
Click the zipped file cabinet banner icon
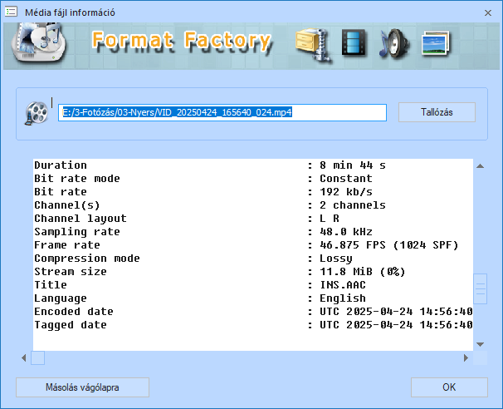pos(314,45)
